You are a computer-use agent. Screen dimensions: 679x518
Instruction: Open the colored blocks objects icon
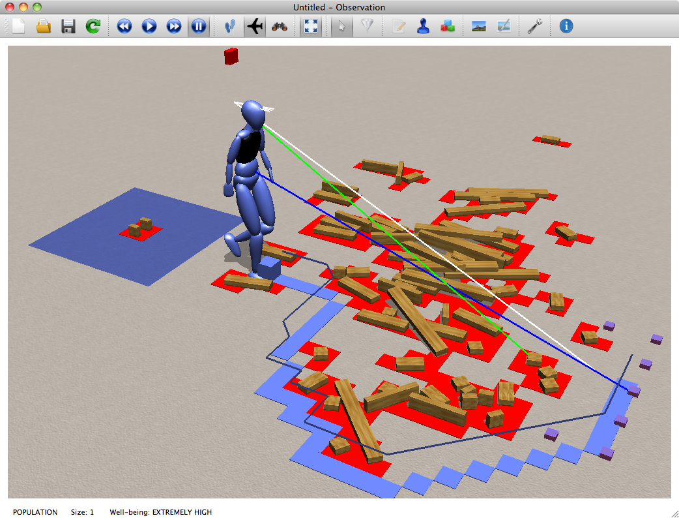(x=447, y=26)
